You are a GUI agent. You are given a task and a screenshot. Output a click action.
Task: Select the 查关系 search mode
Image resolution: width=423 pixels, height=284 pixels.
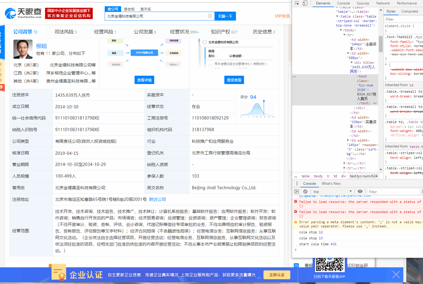point(146,9)
